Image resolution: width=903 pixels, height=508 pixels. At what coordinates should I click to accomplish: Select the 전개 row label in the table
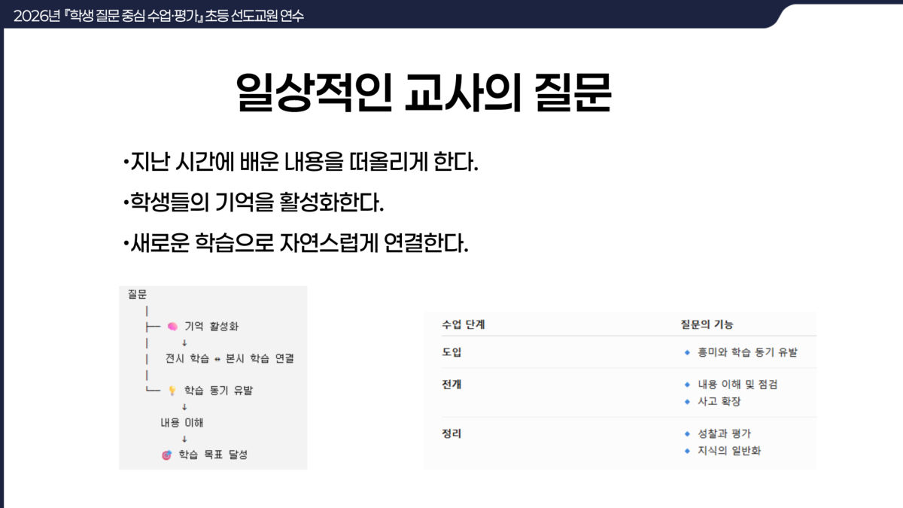[451, 384]
